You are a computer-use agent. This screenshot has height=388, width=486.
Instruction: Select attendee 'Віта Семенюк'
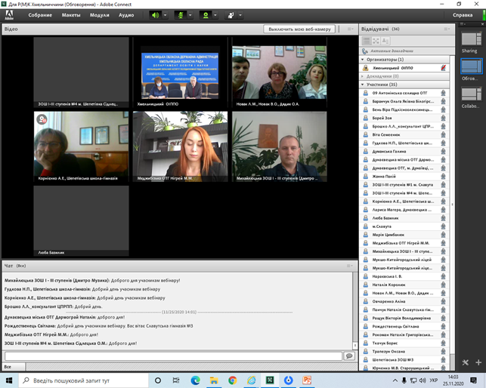tap(404, 134)
